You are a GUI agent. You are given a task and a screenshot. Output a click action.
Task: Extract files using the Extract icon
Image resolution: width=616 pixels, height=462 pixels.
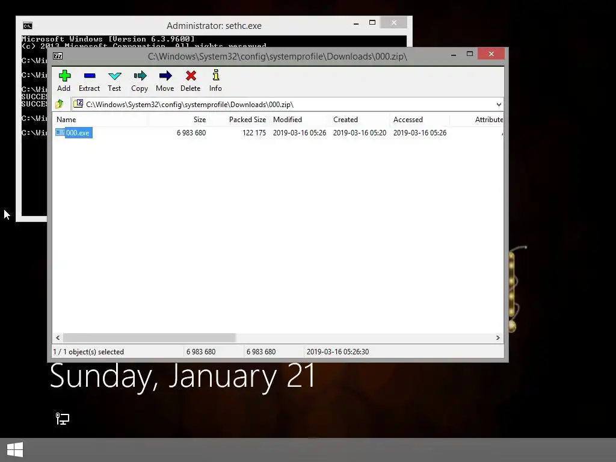click(x=90, y=76)
